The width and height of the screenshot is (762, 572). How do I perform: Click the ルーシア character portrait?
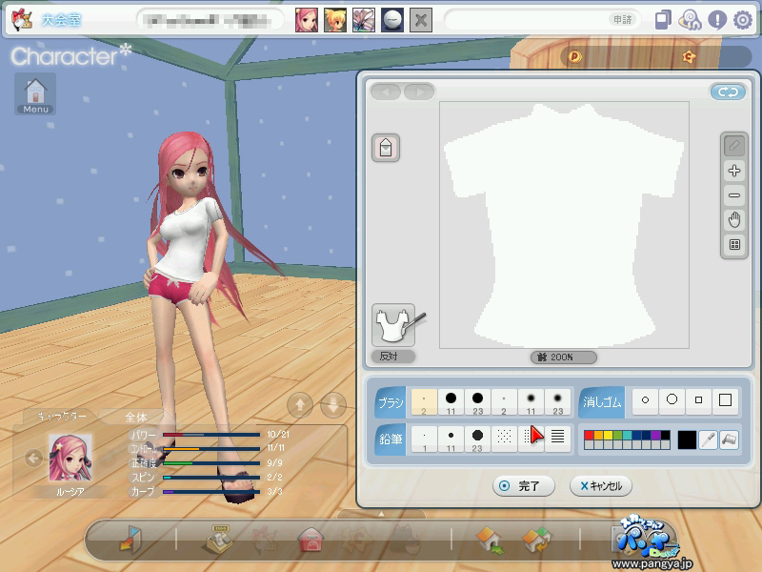pos(70,459)
